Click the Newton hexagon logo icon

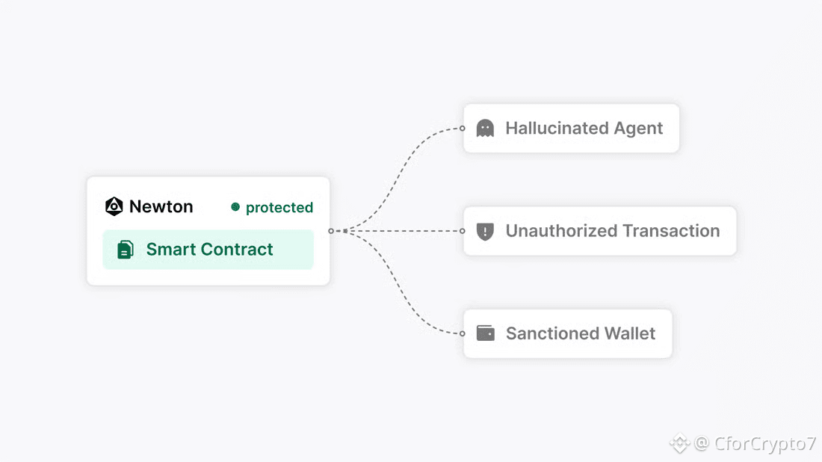point(114,206)
